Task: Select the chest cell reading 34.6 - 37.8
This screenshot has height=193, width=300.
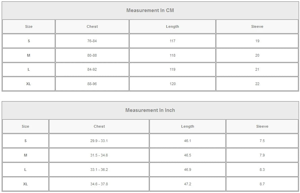Action: pyautogui.click(x=99, y=184)
